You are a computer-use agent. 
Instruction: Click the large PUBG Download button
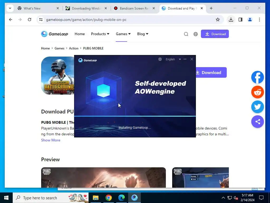(211, 72)
